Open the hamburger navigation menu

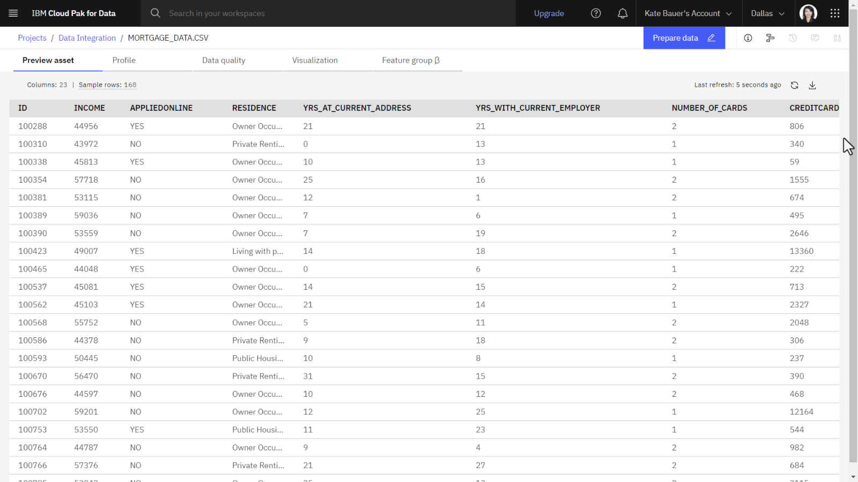point(13,13)
